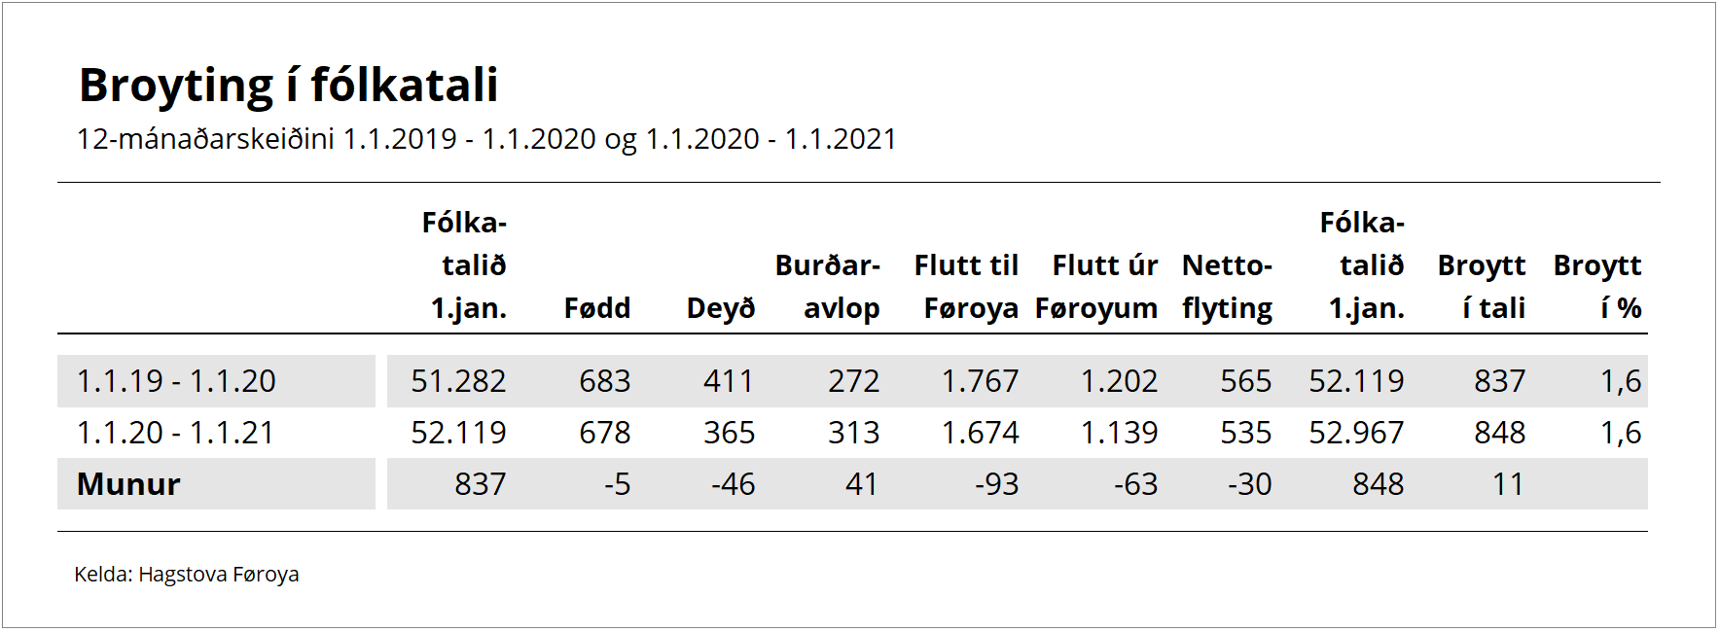Screen dimensions: 1720x632
Task: Click the subtitle with the 12-month periods
Action: pyautogui.click(x=486, y=139)
